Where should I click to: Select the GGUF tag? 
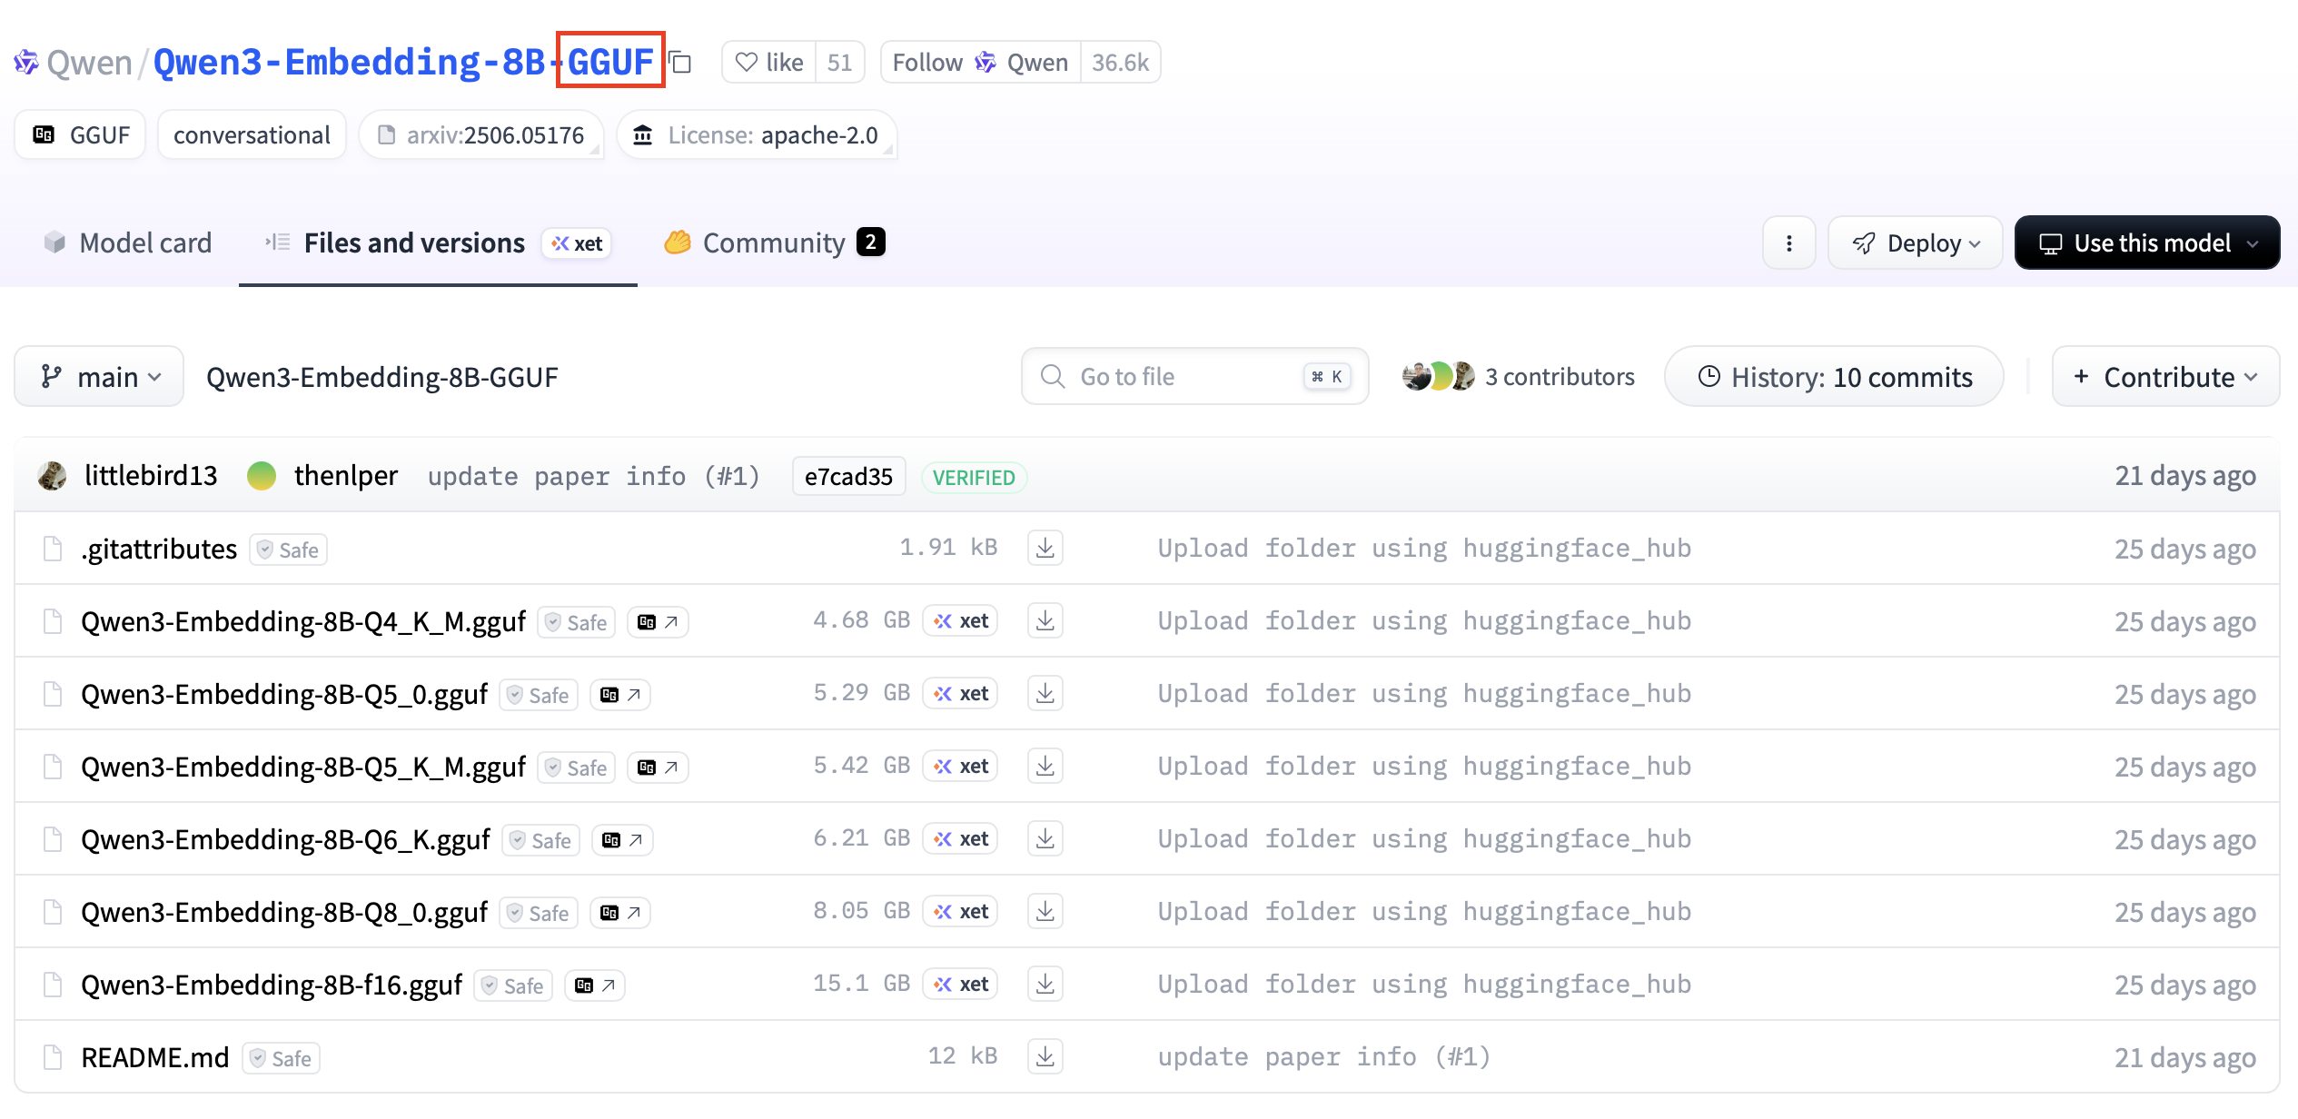[x=81, y=135]
